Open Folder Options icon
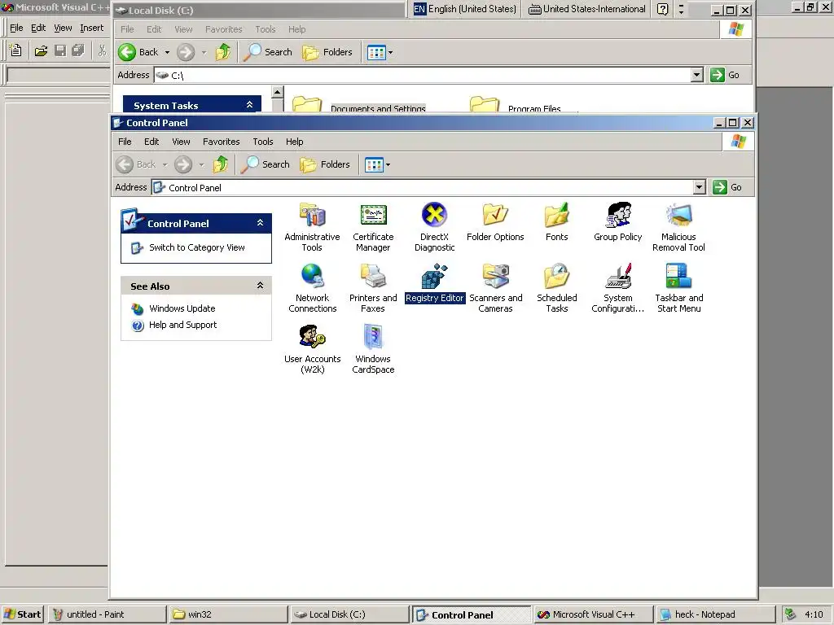The image size is (834, 625). 495,215
